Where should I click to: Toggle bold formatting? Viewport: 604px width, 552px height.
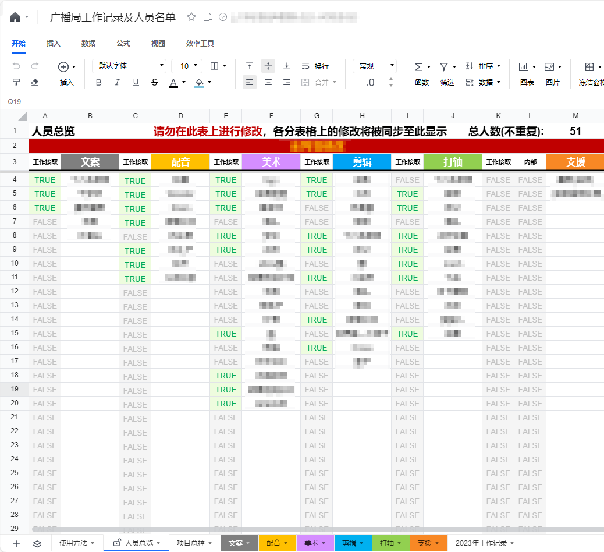[98, 82]
